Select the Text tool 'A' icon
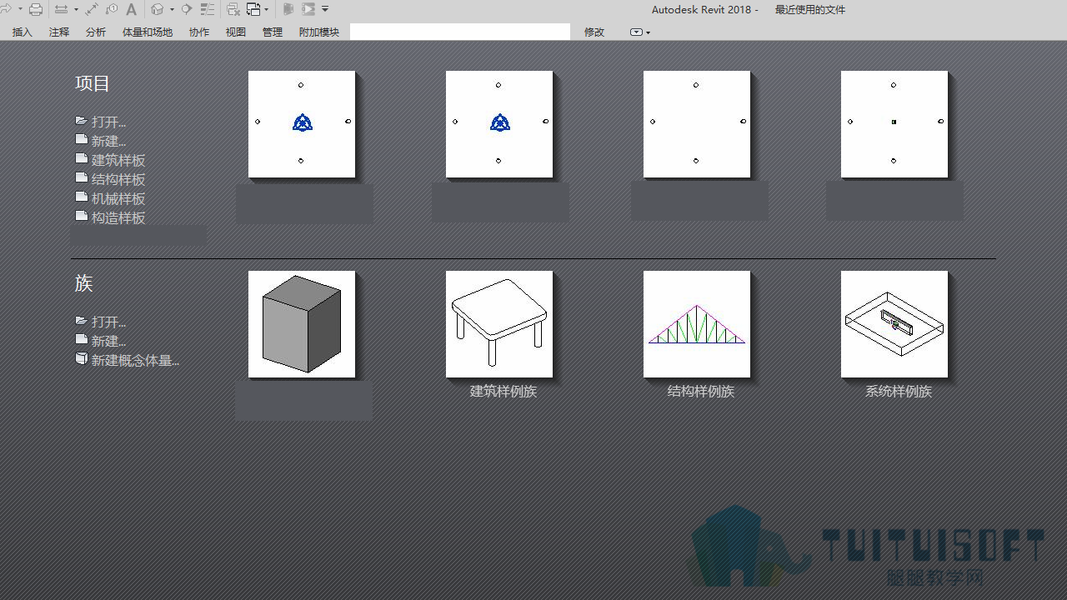1067x600 pixels. pyautogui.click(x=131, y=9)
